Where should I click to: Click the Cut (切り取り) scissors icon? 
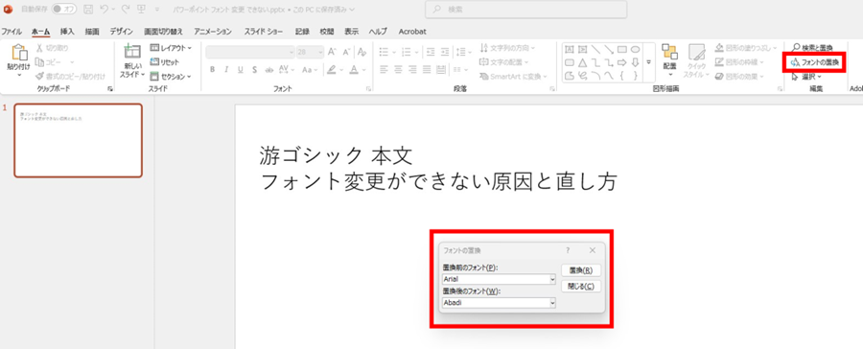click(x=39, y=49)
